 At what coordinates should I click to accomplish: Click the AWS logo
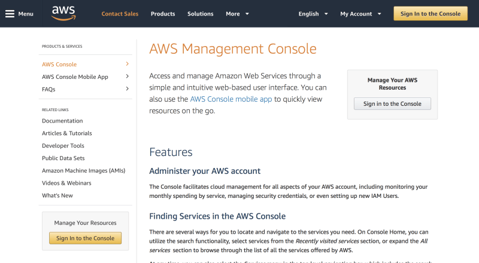pyautogui.click(x=63, y=13)
